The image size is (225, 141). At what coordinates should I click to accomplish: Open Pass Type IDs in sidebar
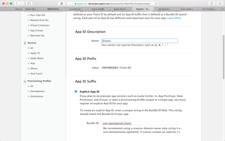click(x=38, y=15)
